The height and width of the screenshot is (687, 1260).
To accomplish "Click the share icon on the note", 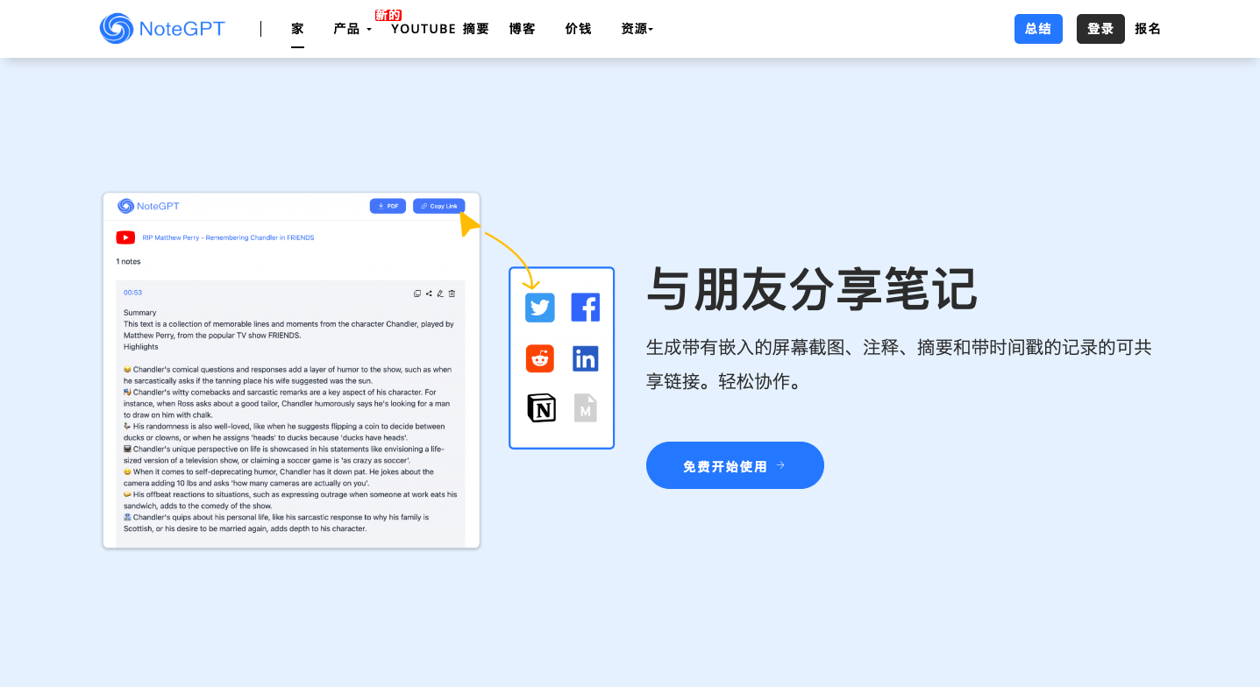I will (429, 294).
